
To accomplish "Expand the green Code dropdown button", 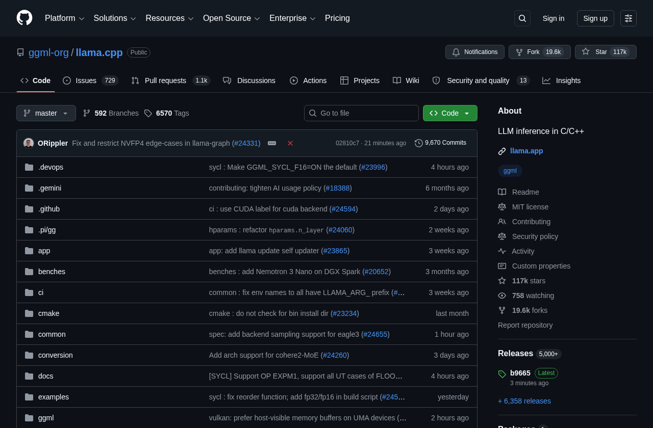I will tap(450, 113).
